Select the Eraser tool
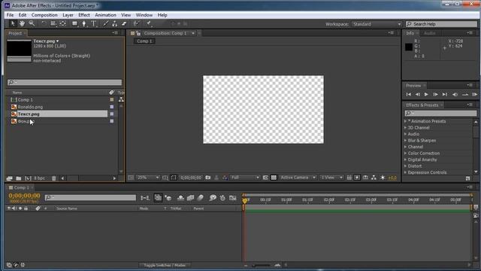The height and width of the screenshot is (271, 481). pos(124,23)
